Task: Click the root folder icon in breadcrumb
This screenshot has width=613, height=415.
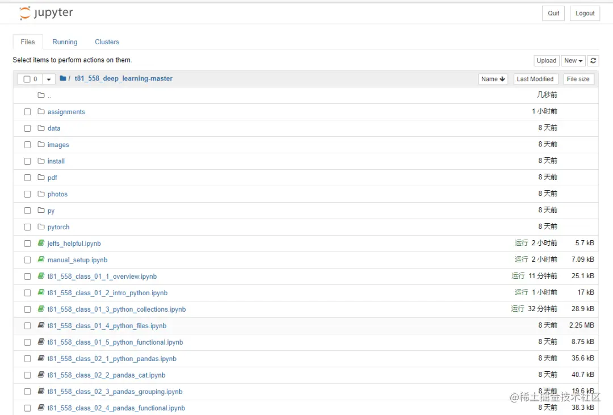Action: (62, 78)
